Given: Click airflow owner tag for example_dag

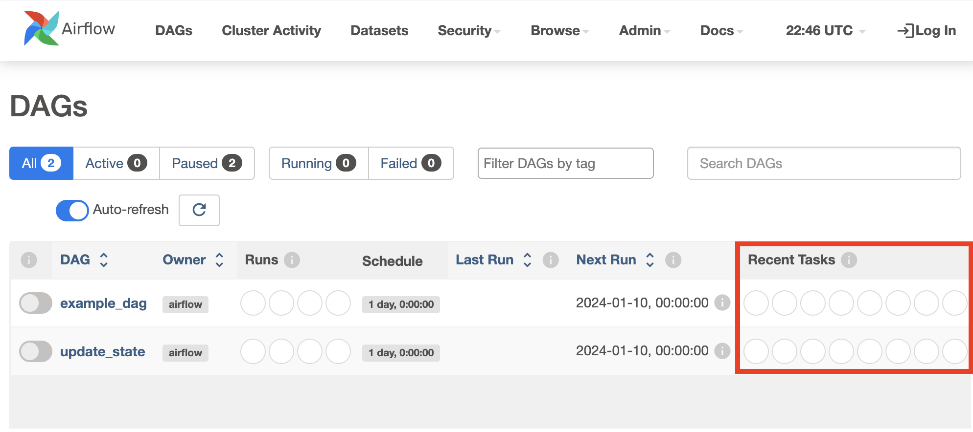Looking at the screenshot, I should 185,304.
